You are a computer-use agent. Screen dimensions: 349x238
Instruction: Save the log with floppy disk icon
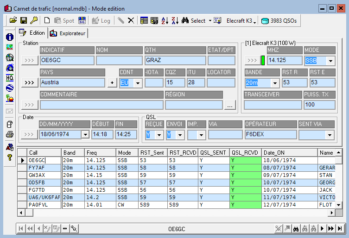click(24, 20)
